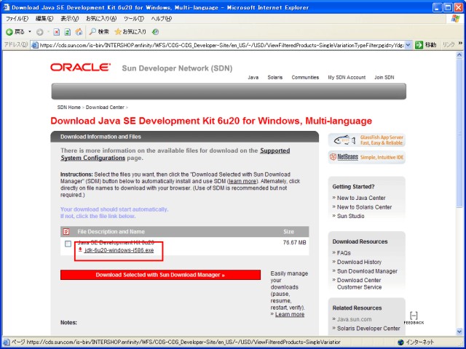The height and width of the screenshot is (349, 466).
Task: Open NetBeans Simple, Intuitive IDE banner
Action: 367,157
